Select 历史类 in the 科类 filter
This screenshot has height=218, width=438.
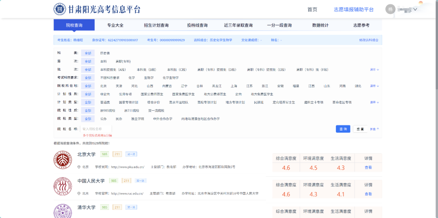pyautogui.click(x=105, y=53)
